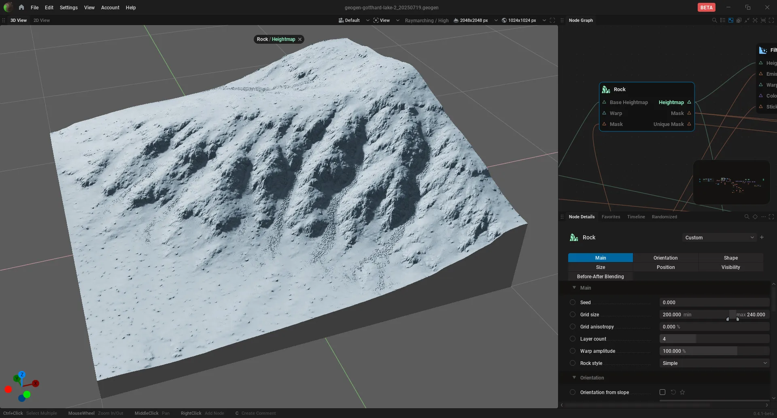Close the Rock / Heightmap preview tag
This screenshot has width=777, height=418.
click(x=300, y=39)
